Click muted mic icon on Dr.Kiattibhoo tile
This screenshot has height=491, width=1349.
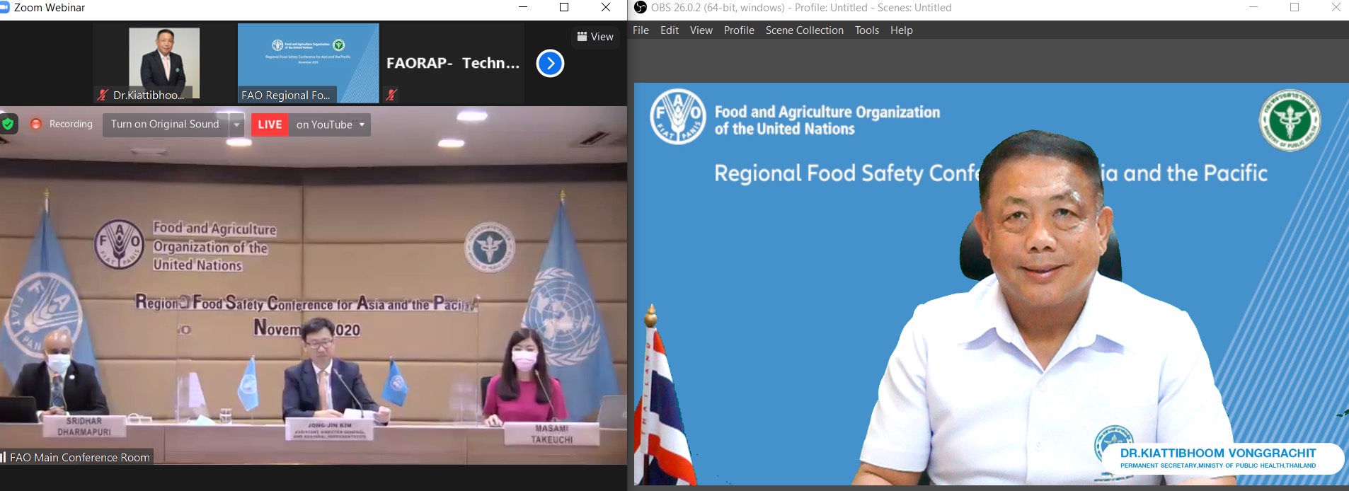pyautogui.click(x=103, y=95)
